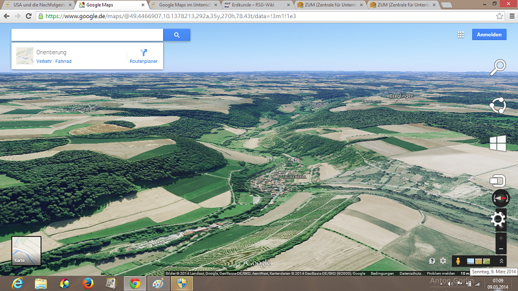Click the Verkehr traffic link
Image resolution: width=518 pixels, height=291 pixels.
point(44,61)
